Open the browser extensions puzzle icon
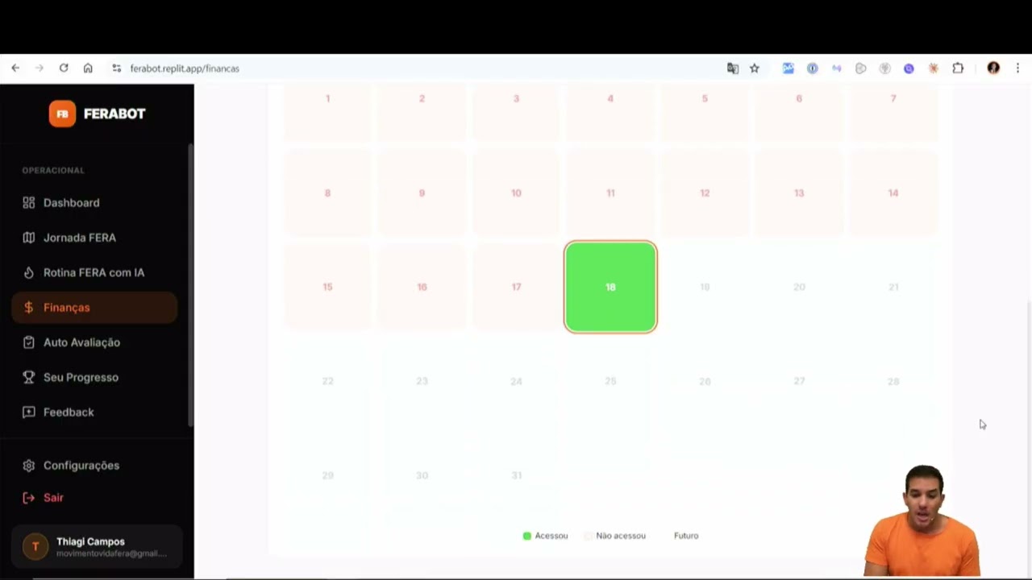1032x580 pixels. [x=958, y=68]
